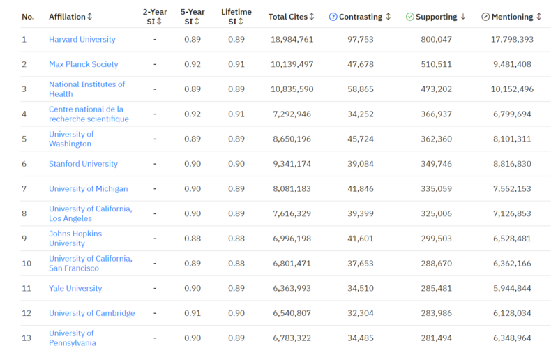Open Harvard University affiliation link
Image resolution: width=558 pixels, height=348 pixels.
[x=82, y=40]
